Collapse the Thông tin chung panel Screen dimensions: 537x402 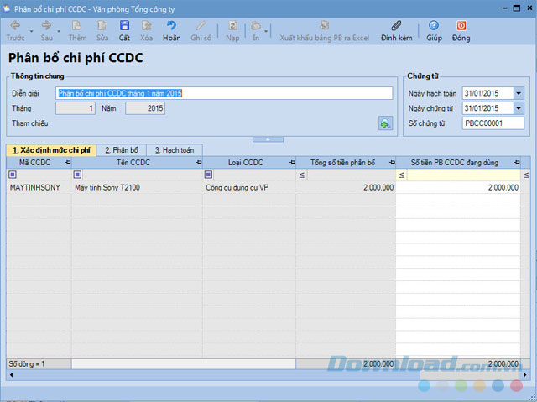coord(268,139)
